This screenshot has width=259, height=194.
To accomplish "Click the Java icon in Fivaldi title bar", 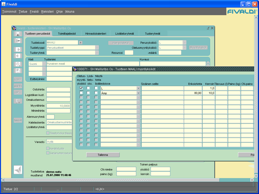I will tap(4, 4).
